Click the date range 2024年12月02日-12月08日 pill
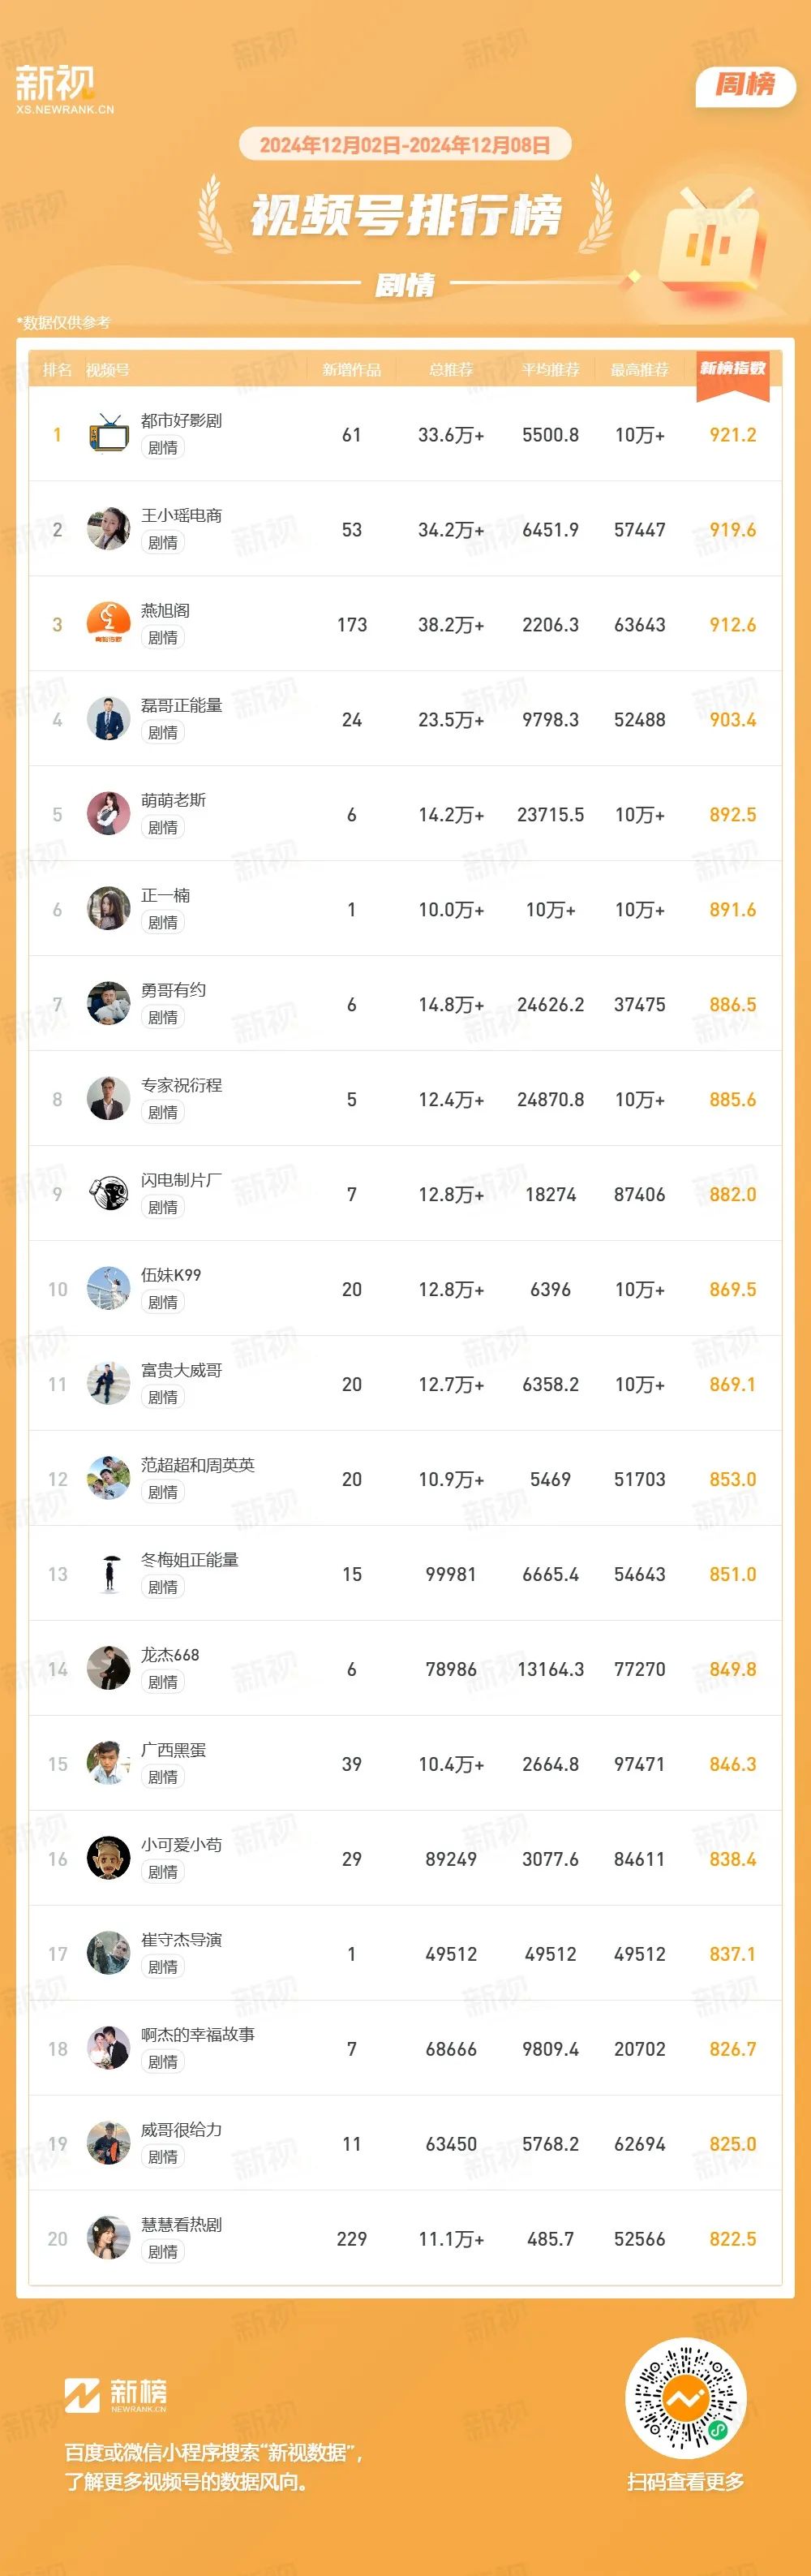811x2576 pixels. 405,145
